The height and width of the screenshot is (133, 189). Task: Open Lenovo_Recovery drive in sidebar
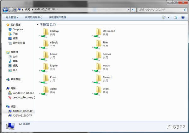click(x=24, y=97)
